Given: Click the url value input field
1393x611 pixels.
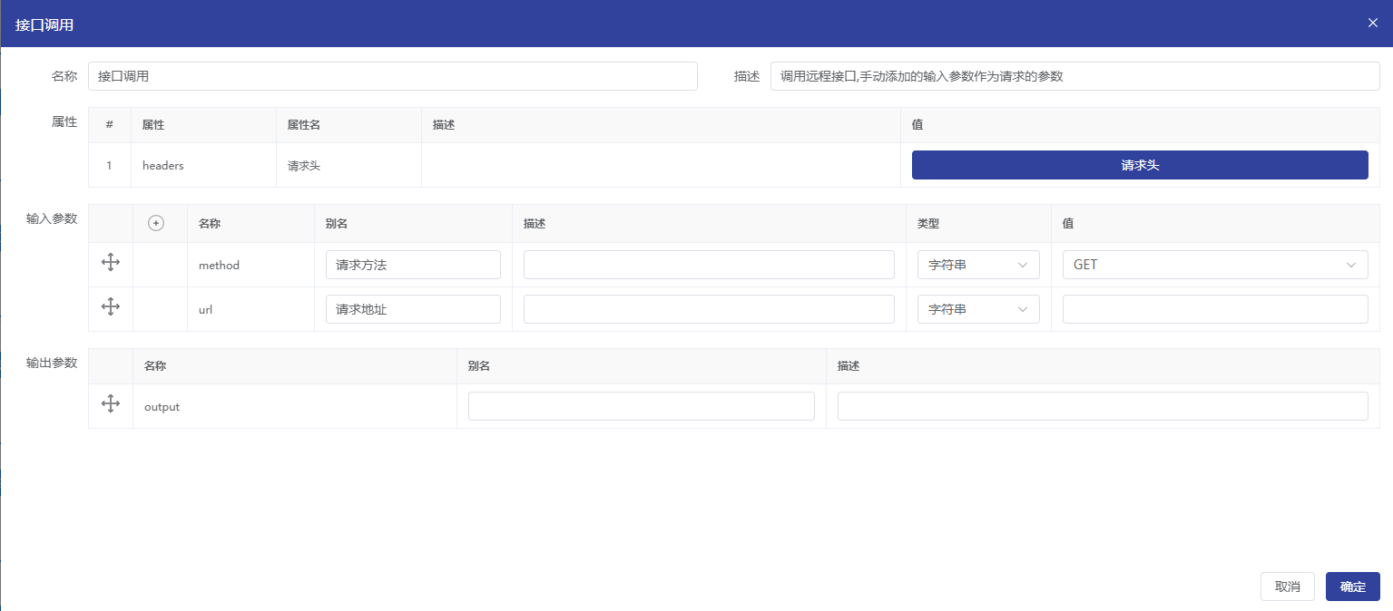Looking at the screenshot, I should [1214, 309].
